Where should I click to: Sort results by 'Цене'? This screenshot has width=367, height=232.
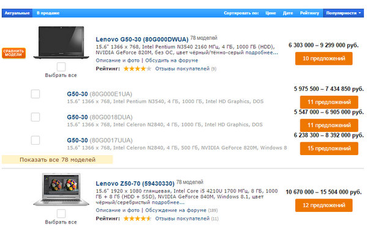[x=270, y=13]
